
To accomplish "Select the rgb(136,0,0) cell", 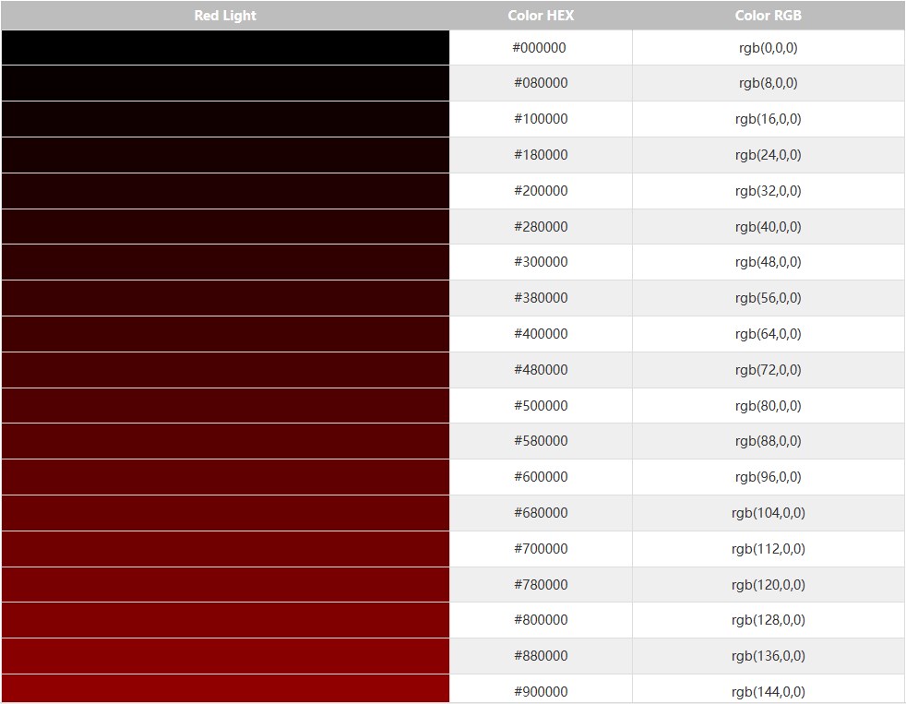I will (x=769, y=655).
